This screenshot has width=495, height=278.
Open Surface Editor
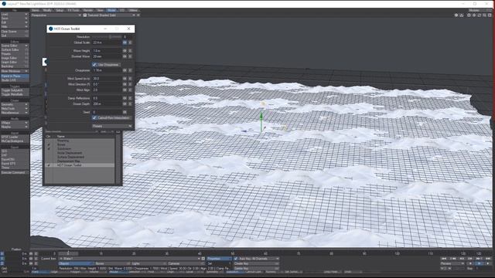pos(15,49)
